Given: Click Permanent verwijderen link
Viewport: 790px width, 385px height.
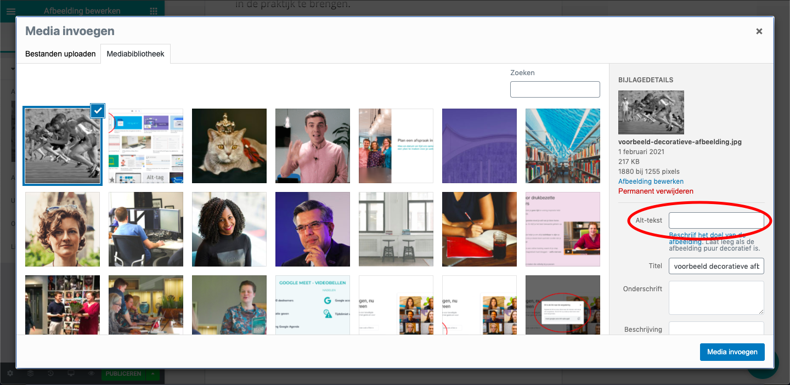Looking at the screenshot, I should 656,191.
